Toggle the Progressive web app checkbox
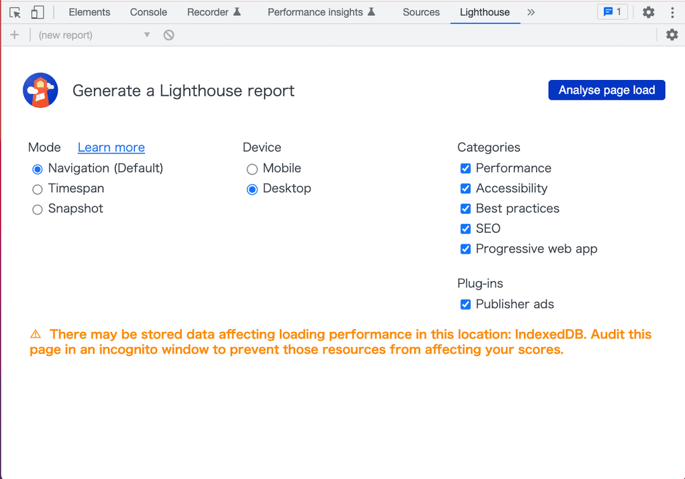The width and height of the screenshot is (685, 479). (466, 249)
